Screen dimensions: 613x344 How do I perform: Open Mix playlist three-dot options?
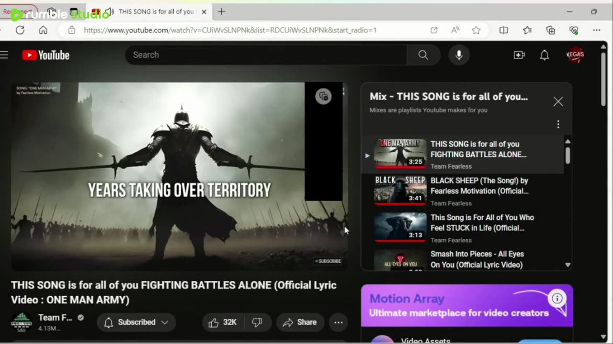[x=558, y=124]
